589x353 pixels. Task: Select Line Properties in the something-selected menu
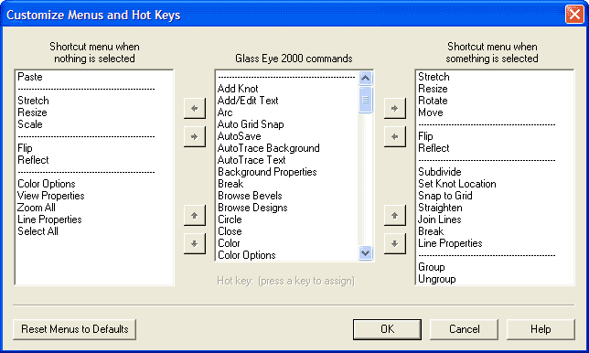point(450,243)
